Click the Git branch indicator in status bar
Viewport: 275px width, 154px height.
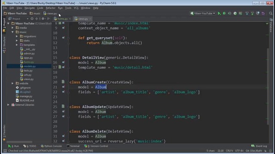tap(254, 151)
